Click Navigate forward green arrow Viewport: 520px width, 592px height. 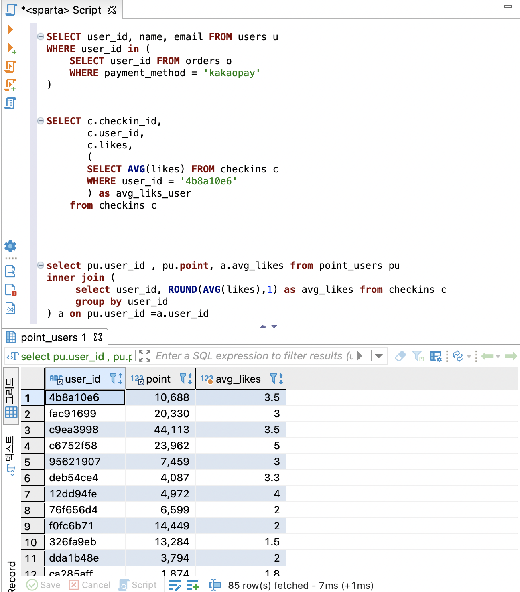[511, 356]
